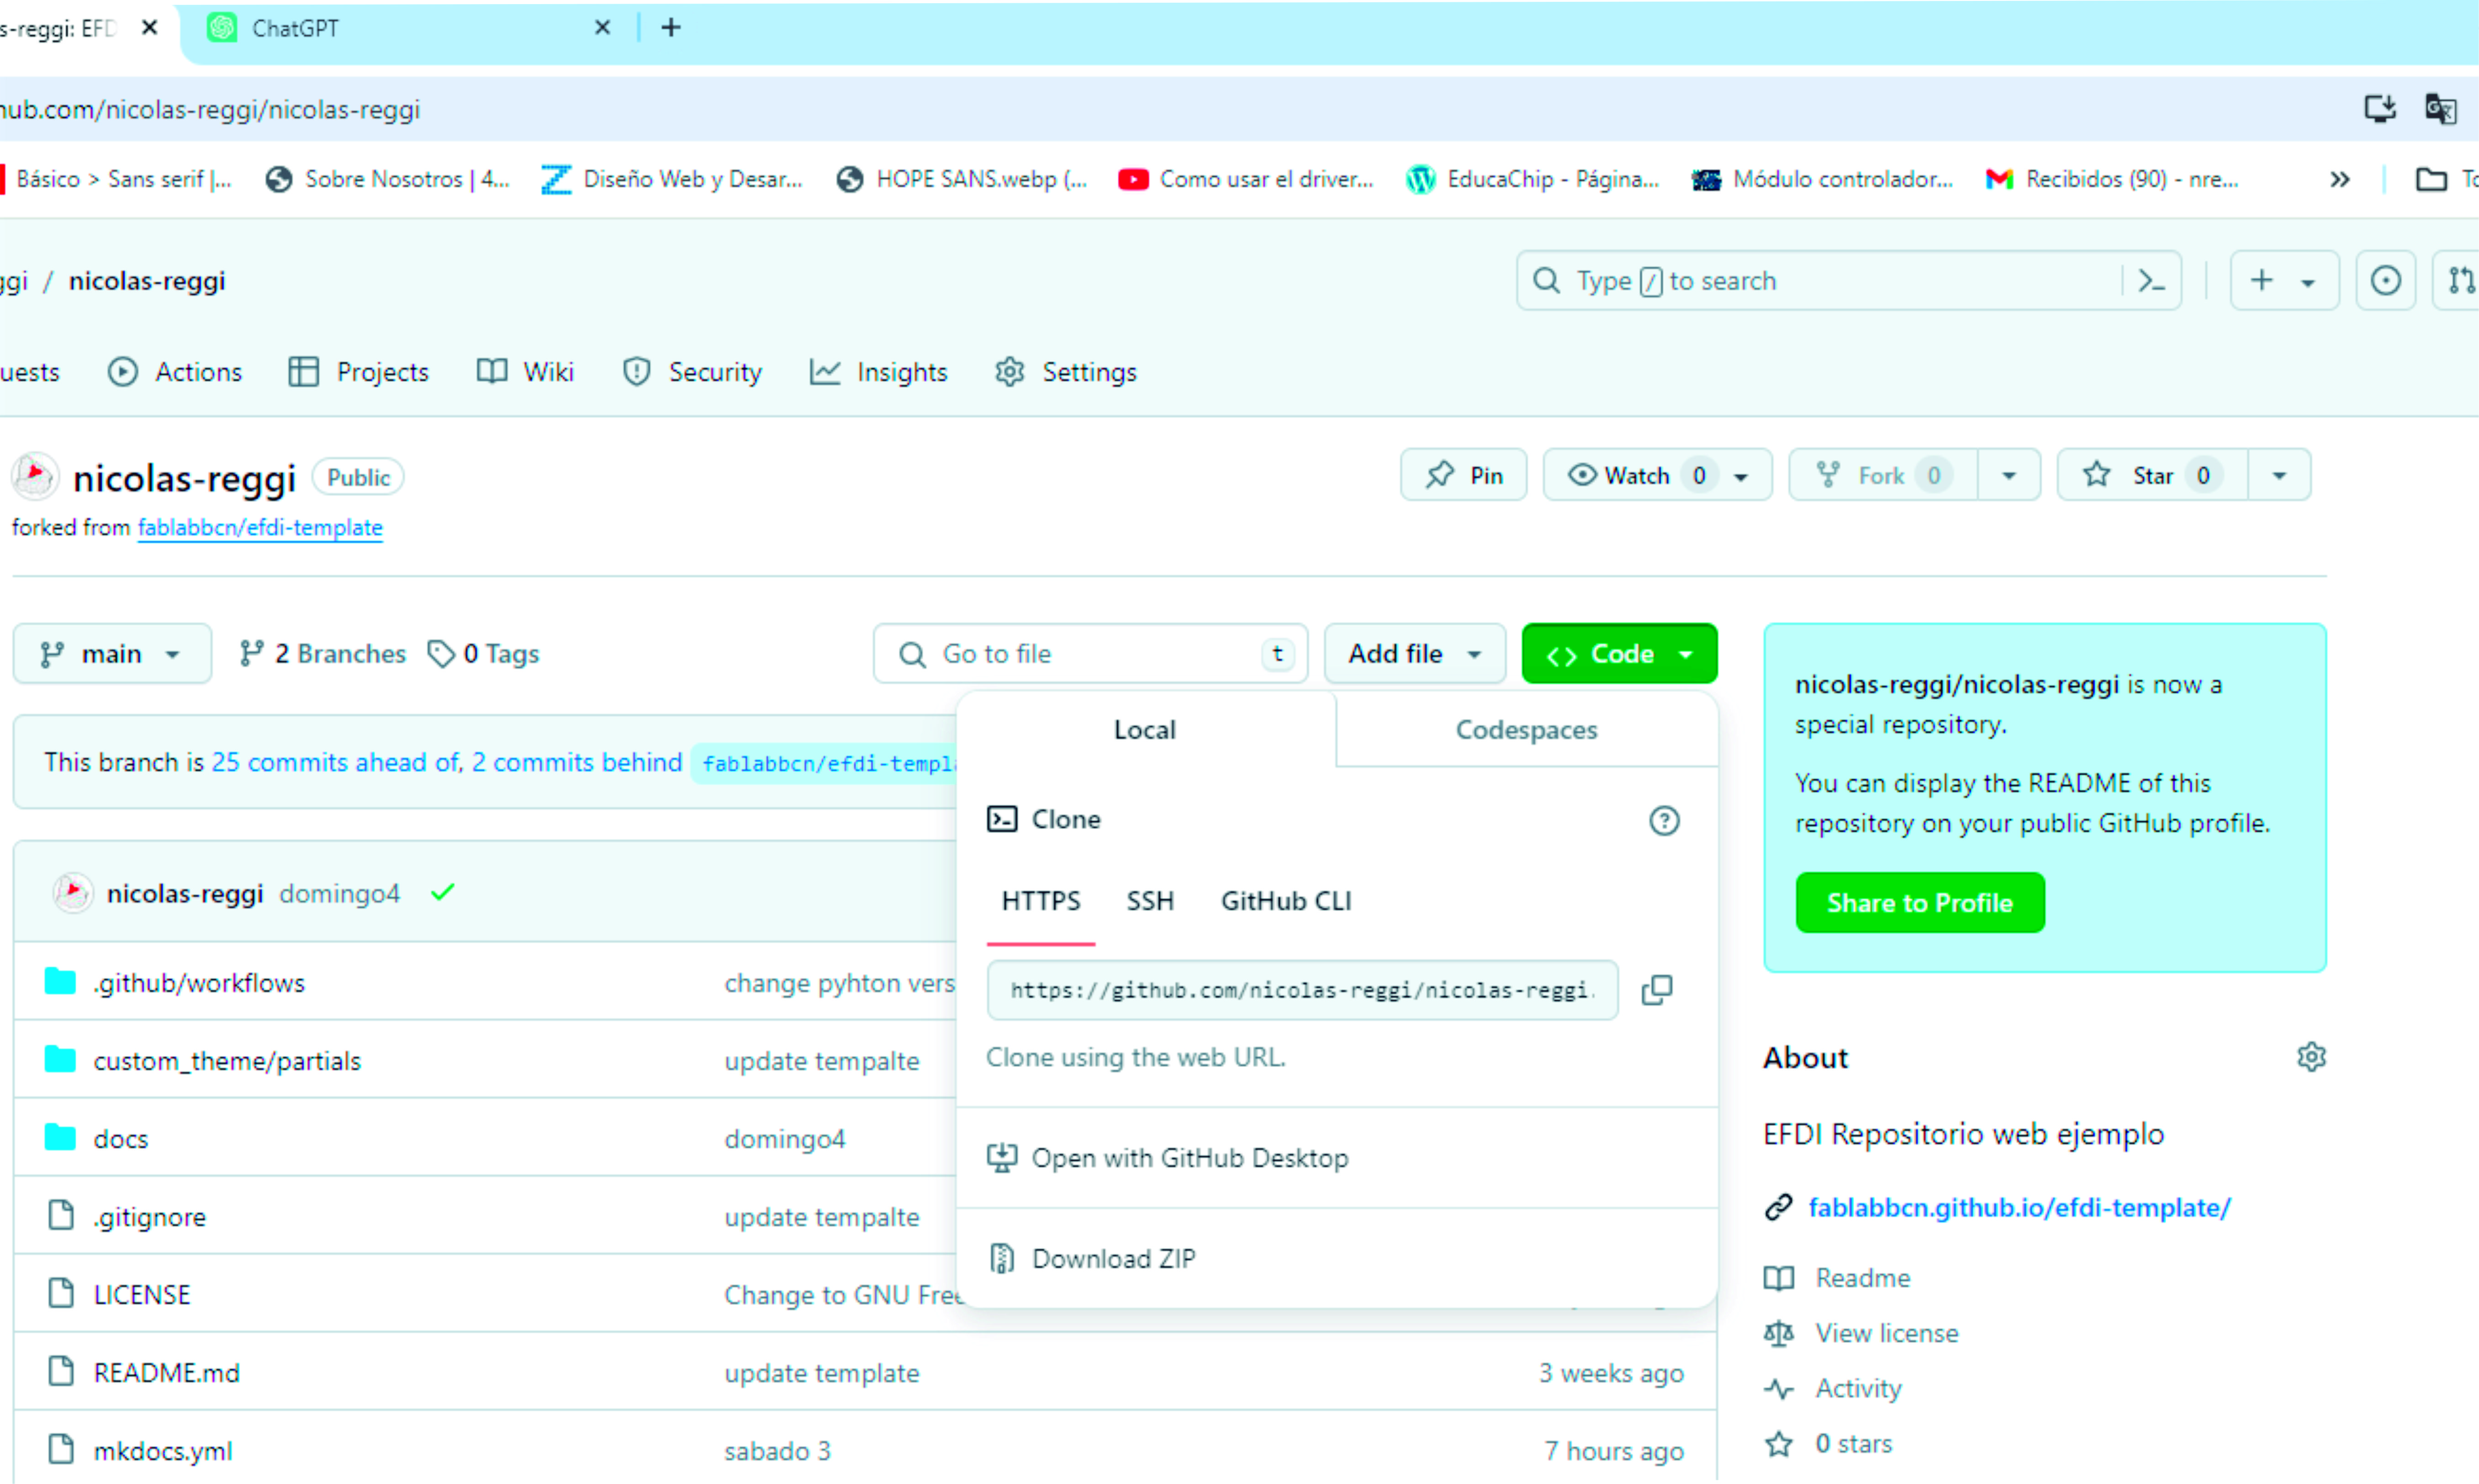Viewport: 2479px width, 1484px height.
Task: Open the About section settings gear
Action: (x=2311, y=1057)
